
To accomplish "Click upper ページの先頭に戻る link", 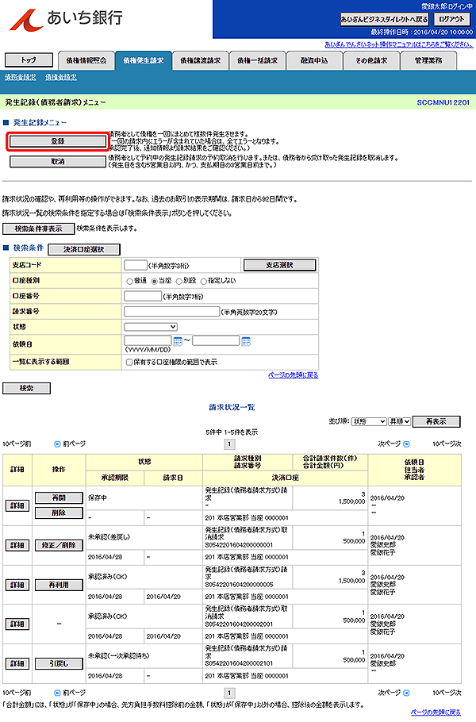I will coord(294,375).
